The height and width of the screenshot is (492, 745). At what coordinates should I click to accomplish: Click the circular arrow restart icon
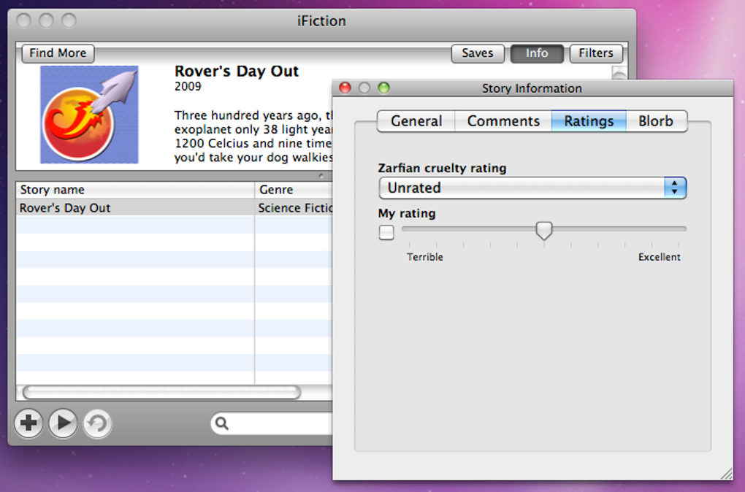[x=97, y=423]
